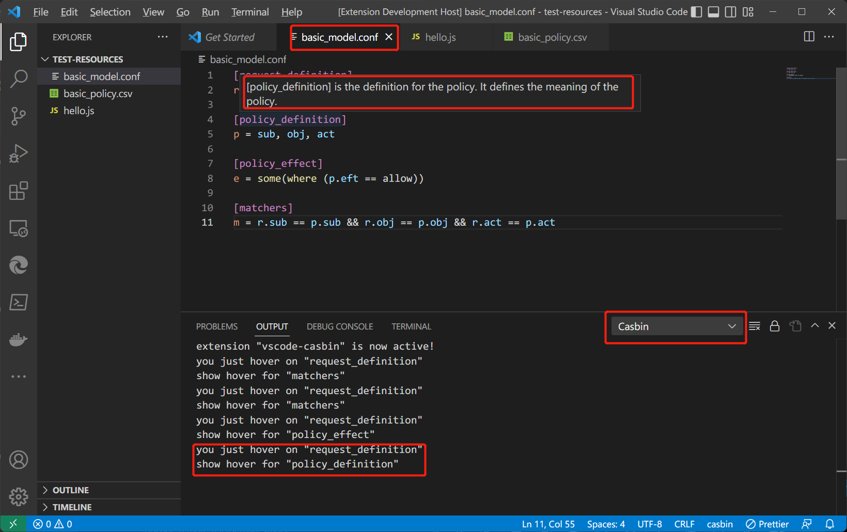
Task: Open the Go menu
Action: [183, 12]
